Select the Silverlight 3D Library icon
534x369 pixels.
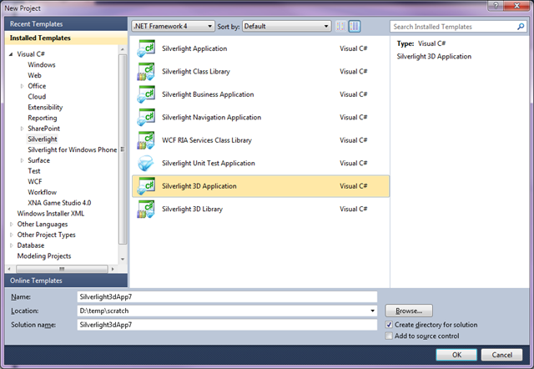click(146, 209)
